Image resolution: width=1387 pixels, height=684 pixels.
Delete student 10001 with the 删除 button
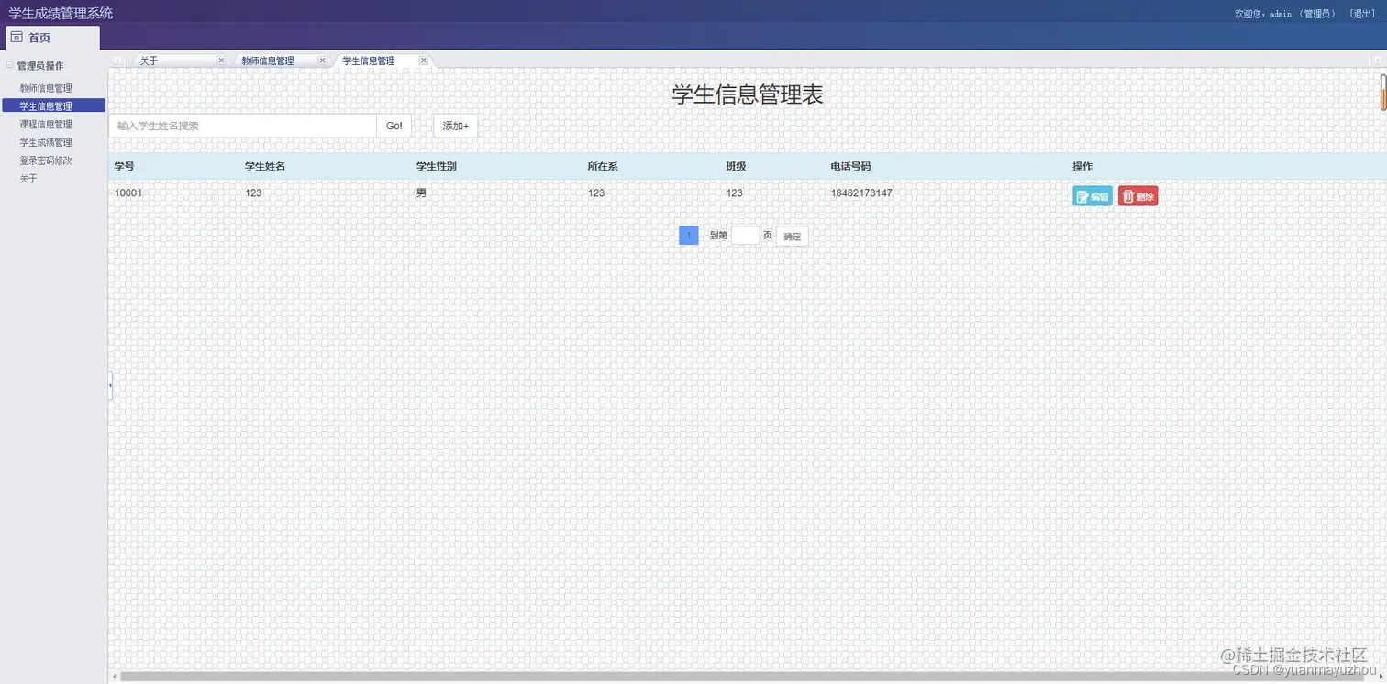(x=1138, y=196)
